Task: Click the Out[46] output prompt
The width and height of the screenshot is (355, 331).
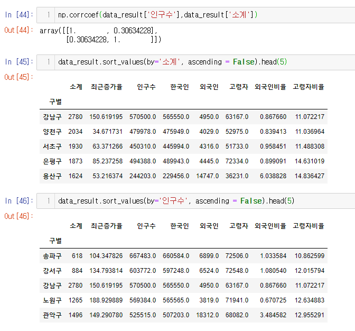Action: click(18, 216)
